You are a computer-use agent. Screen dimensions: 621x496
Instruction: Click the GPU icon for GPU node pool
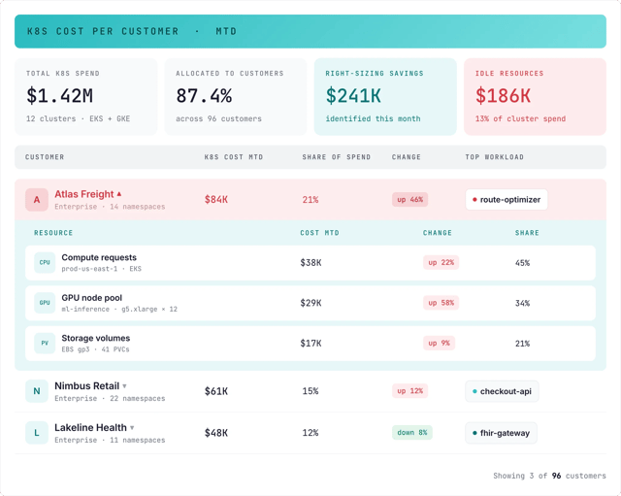45,303
